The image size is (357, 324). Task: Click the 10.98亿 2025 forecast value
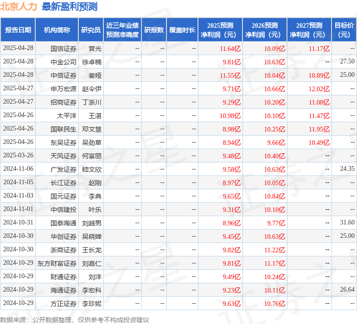(230, 116)
